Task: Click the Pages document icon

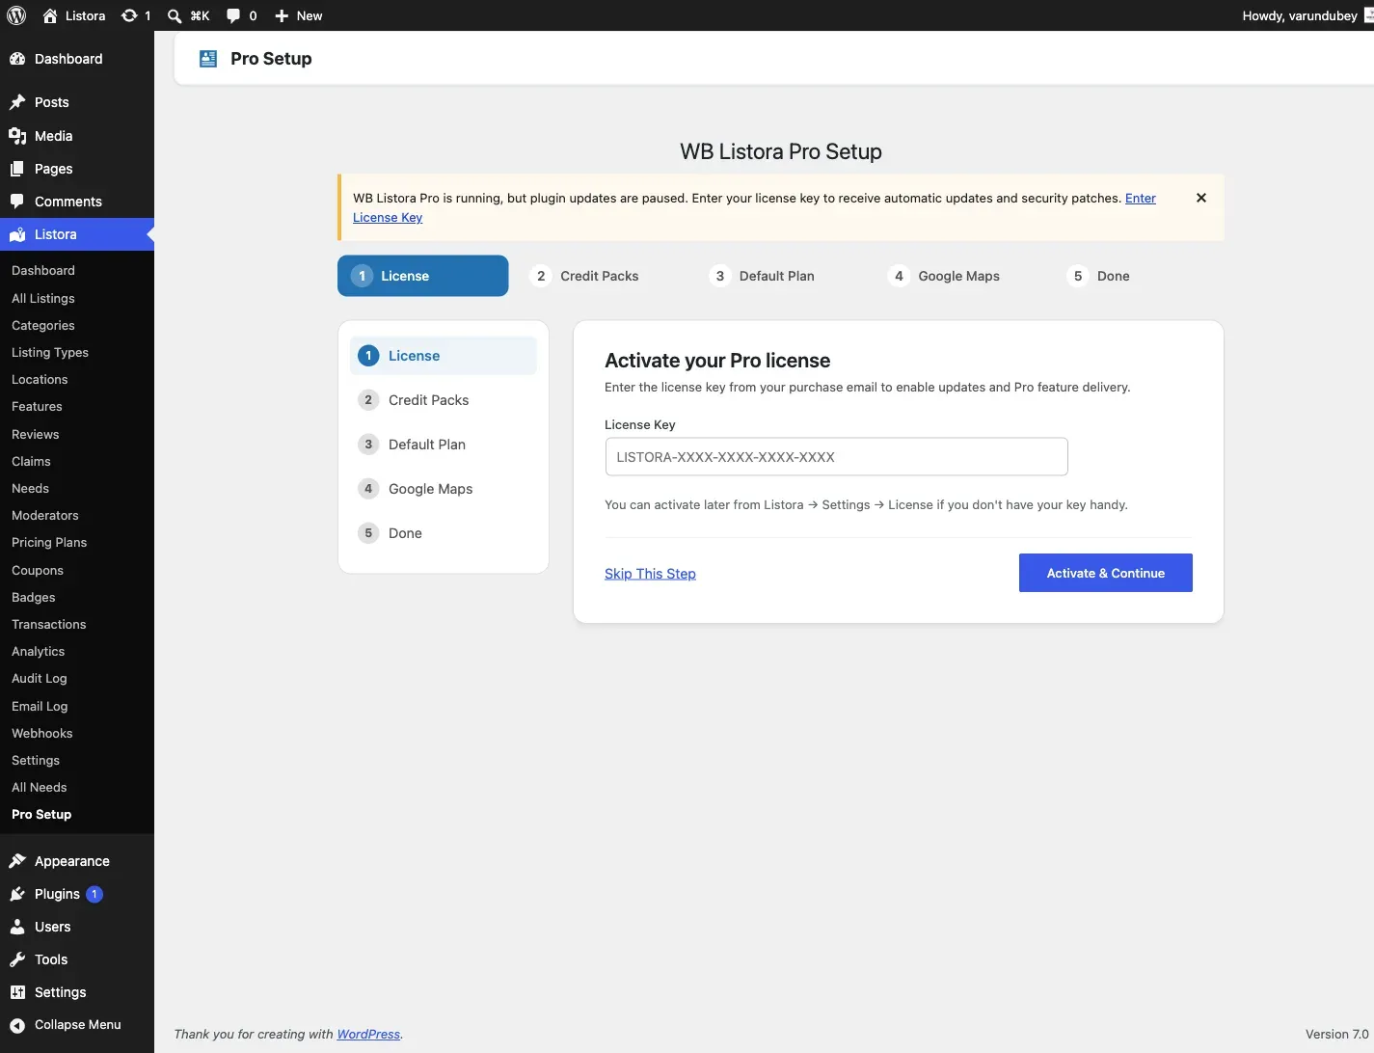Action: (17, 169)
